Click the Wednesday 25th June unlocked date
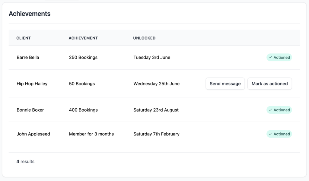This screenshot has width=309, height=181. 157,84
